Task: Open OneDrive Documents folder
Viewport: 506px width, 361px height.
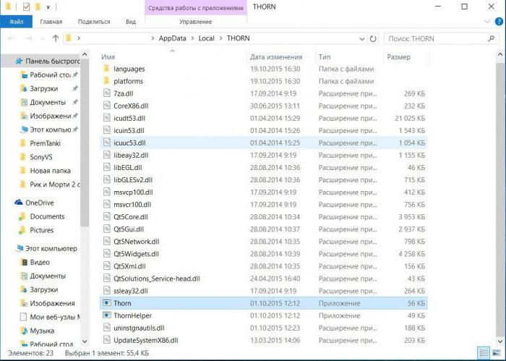Action: (42, 216)
